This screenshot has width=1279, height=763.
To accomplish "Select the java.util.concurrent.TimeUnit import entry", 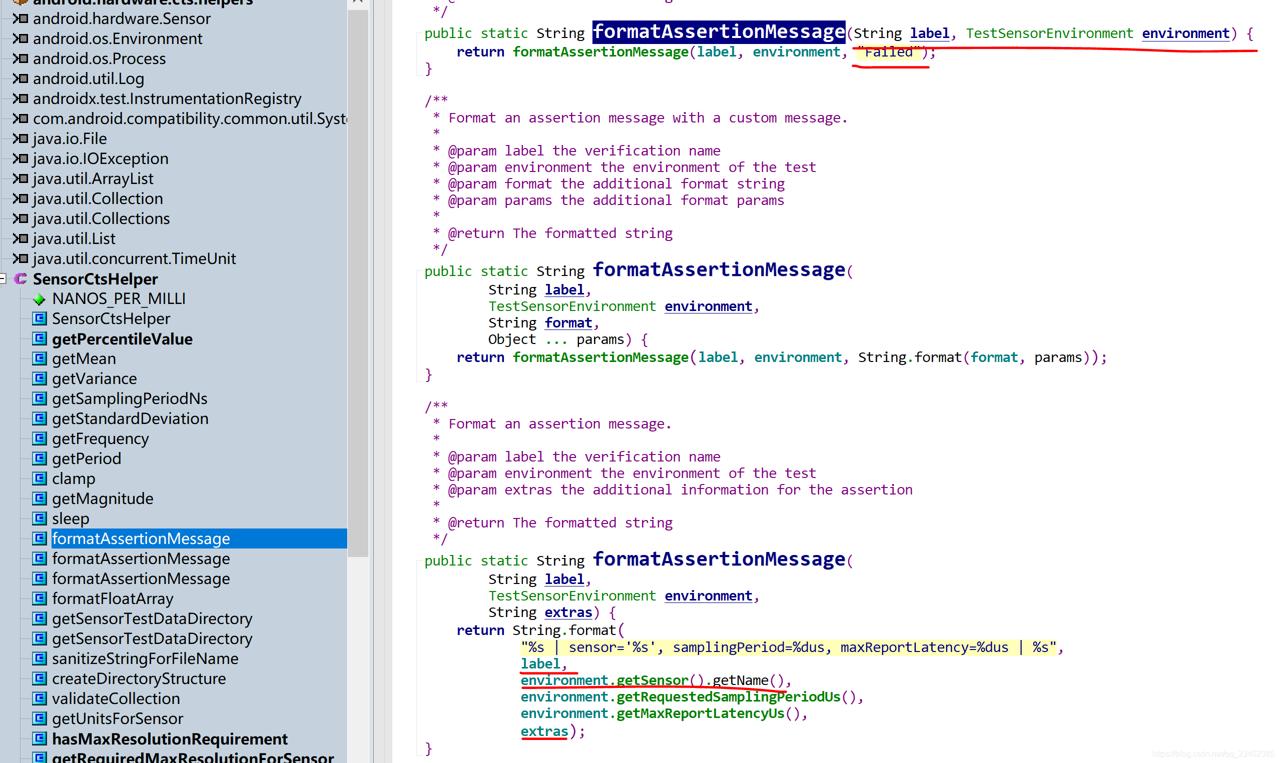I will [x=134, y=258].
